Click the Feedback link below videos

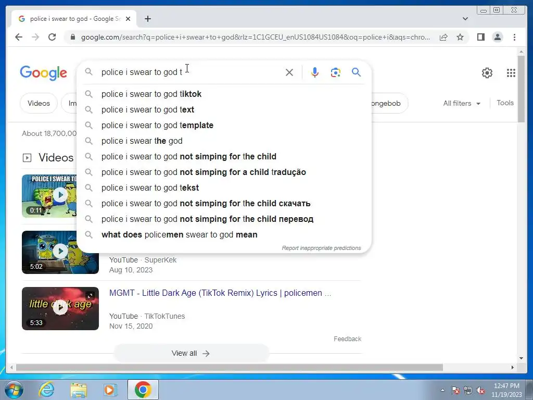click(x=347, y=339)
